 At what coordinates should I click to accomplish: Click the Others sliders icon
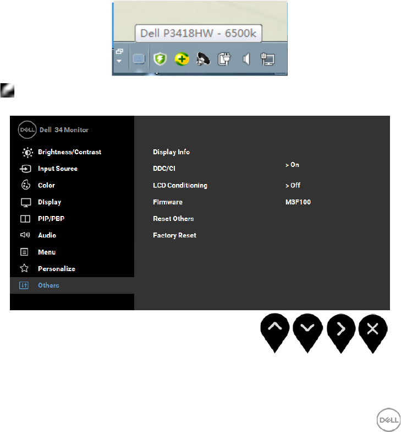point(24,285)
